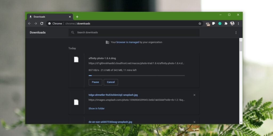Click the browser back arrow

[x=29, y=23]
